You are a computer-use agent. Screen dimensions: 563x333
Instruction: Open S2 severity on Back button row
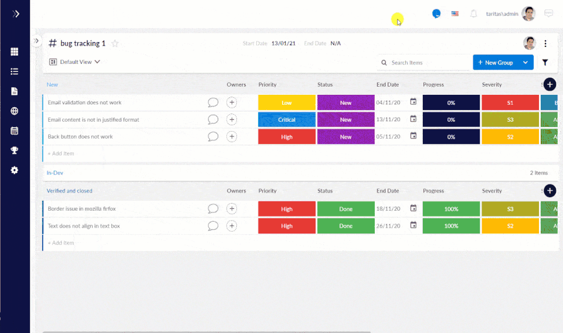pyautogui.click(x=510, y=136)
